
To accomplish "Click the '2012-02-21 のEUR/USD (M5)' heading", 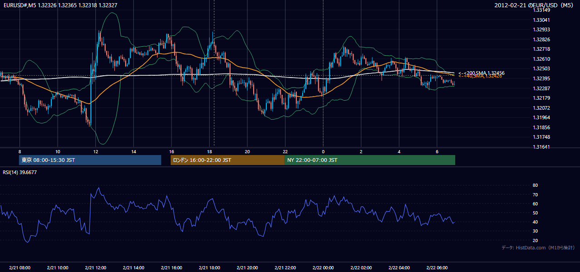I will point(535,5).
